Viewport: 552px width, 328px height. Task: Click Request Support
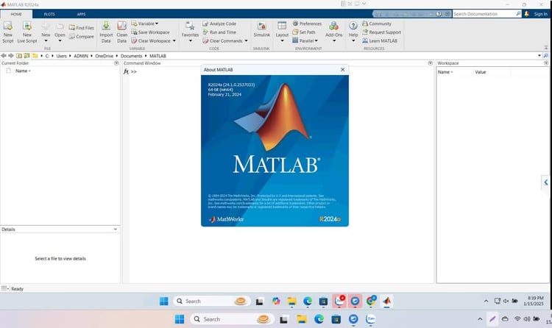point(381,32)
